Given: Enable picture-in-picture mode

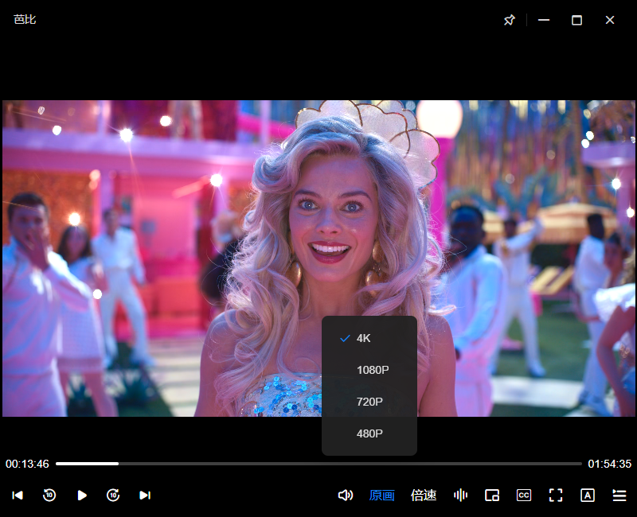Looking at the screenshot, I should pos(492,496).
